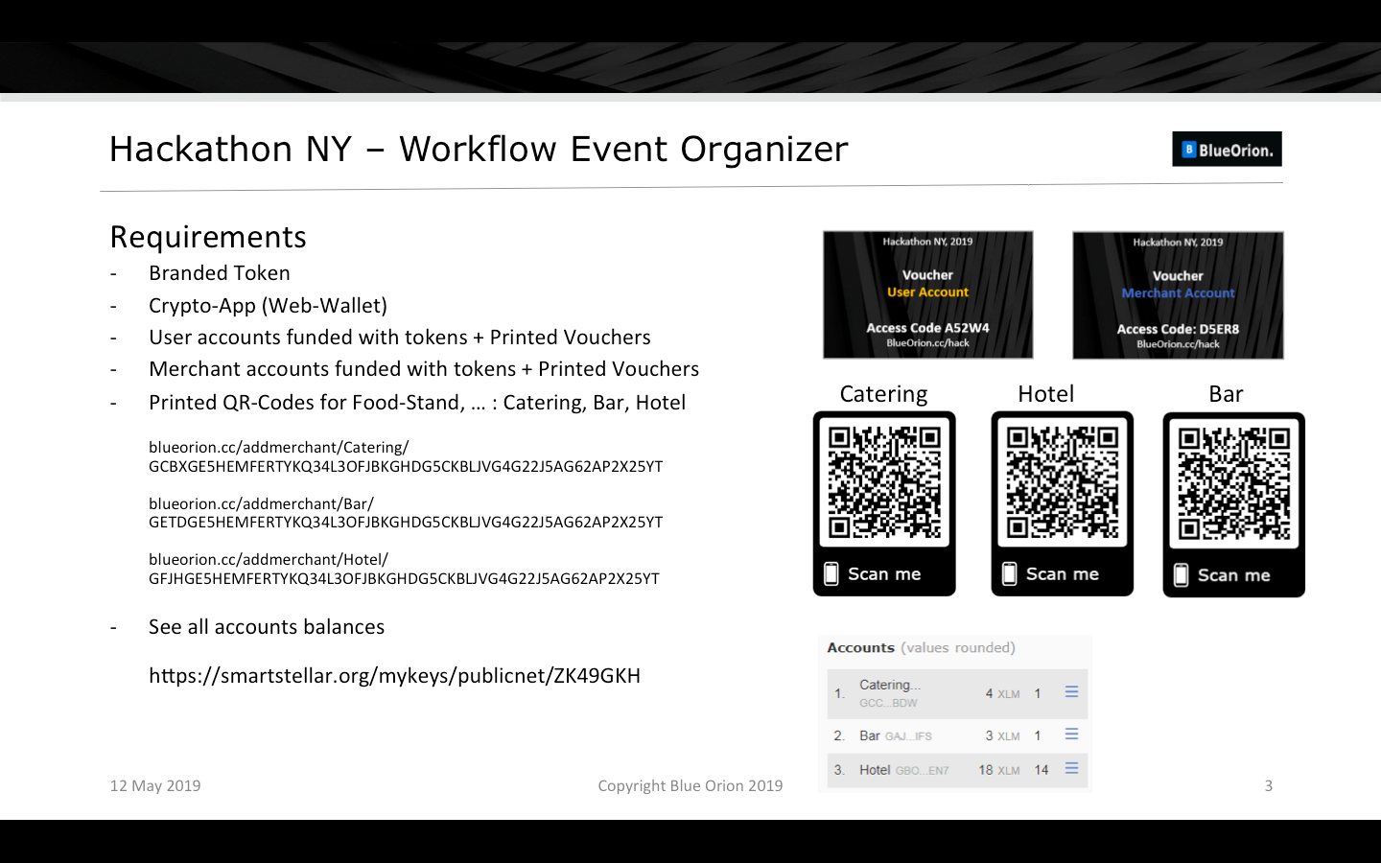Open the addmerchant/Bar URL
1381x863 pixels.
261,503
